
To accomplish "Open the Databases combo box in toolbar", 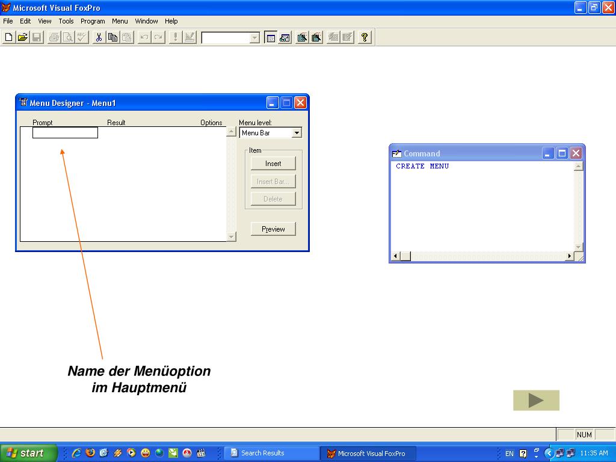I will point(254,38).
